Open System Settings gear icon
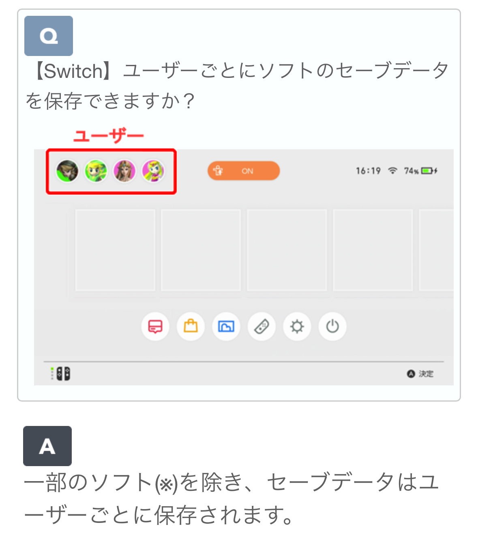 pyautogui.click(x=297, y=326)
